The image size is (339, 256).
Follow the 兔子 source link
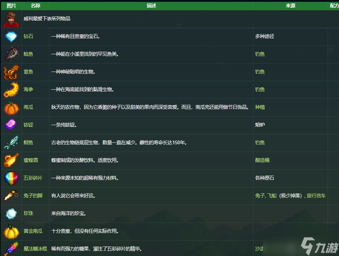260,196
